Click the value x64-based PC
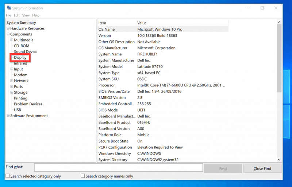The height and width of the screenshot is (187, 292). (149, 73)
